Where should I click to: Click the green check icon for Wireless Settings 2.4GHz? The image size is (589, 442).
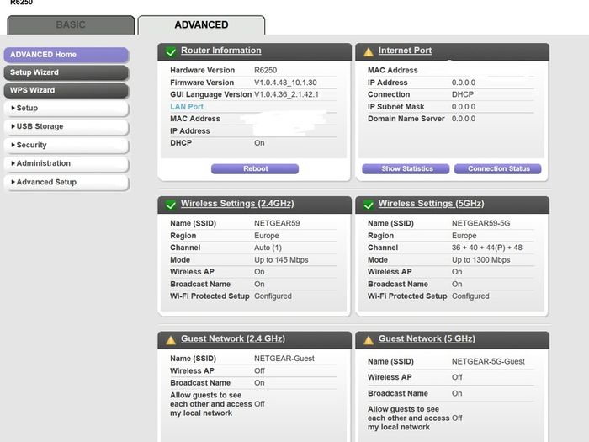tap(171, 205)
